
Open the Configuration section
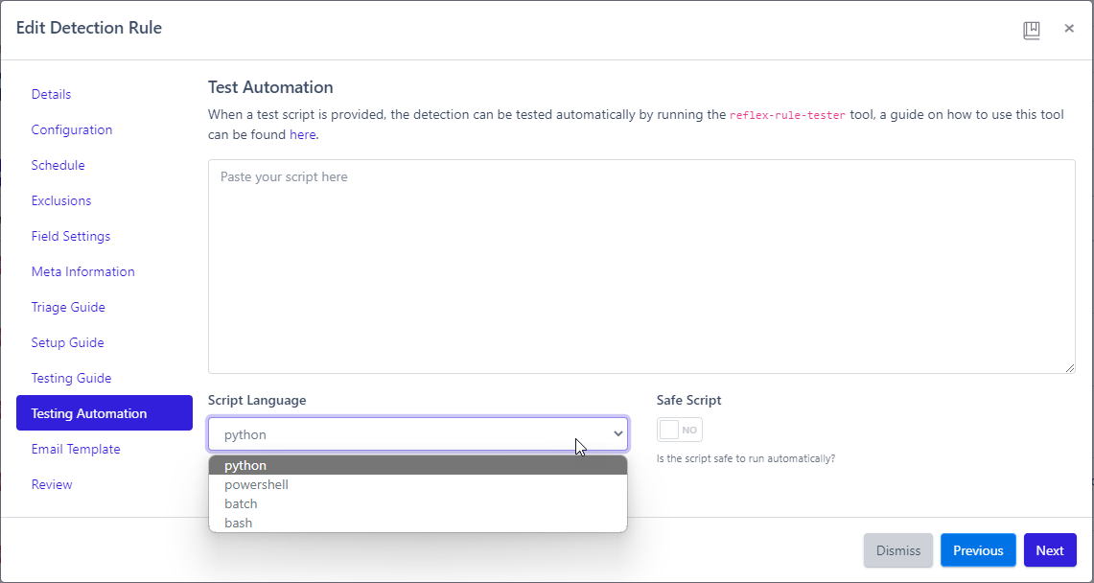pos(71,129)
